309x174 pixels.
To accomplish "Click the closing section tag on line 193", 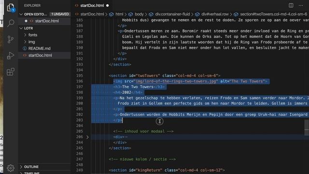I will [120, 64].
